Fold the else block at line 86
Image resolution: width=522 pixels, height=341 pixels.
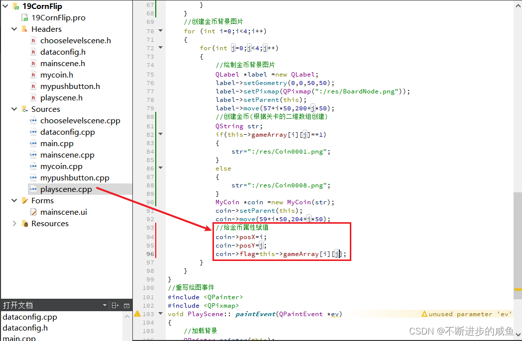(x=160, y=168)
